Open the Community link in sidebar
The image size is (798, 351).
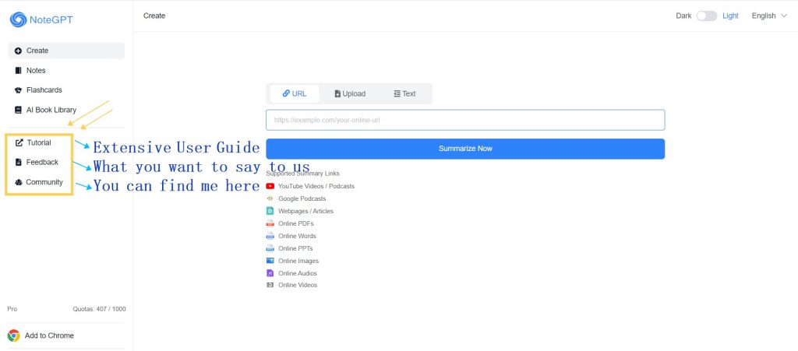[44, 182]
